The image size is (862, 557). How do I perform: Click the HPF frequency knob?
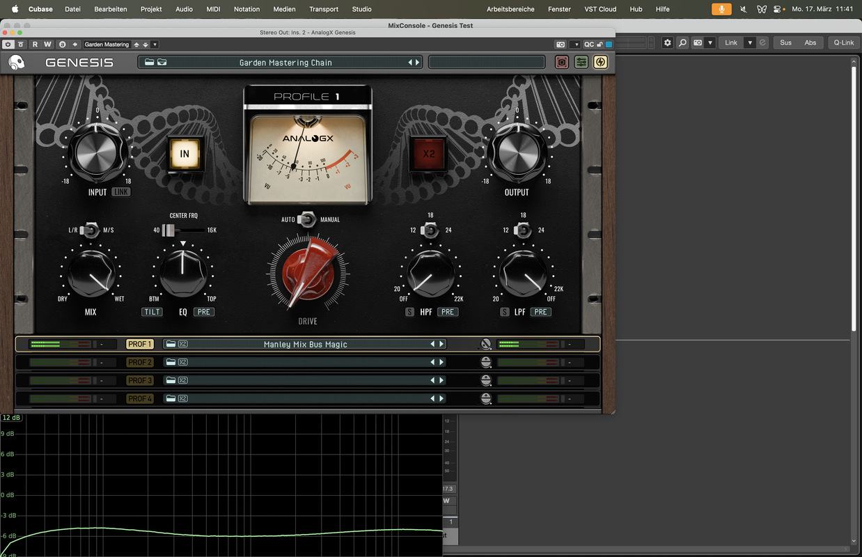(430, 274)
